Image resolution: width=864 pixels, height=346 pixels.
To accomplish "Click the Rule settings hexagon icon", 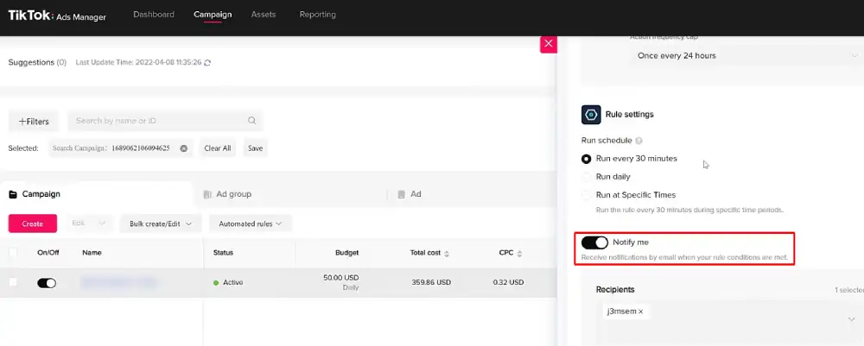I will [591, 115].
